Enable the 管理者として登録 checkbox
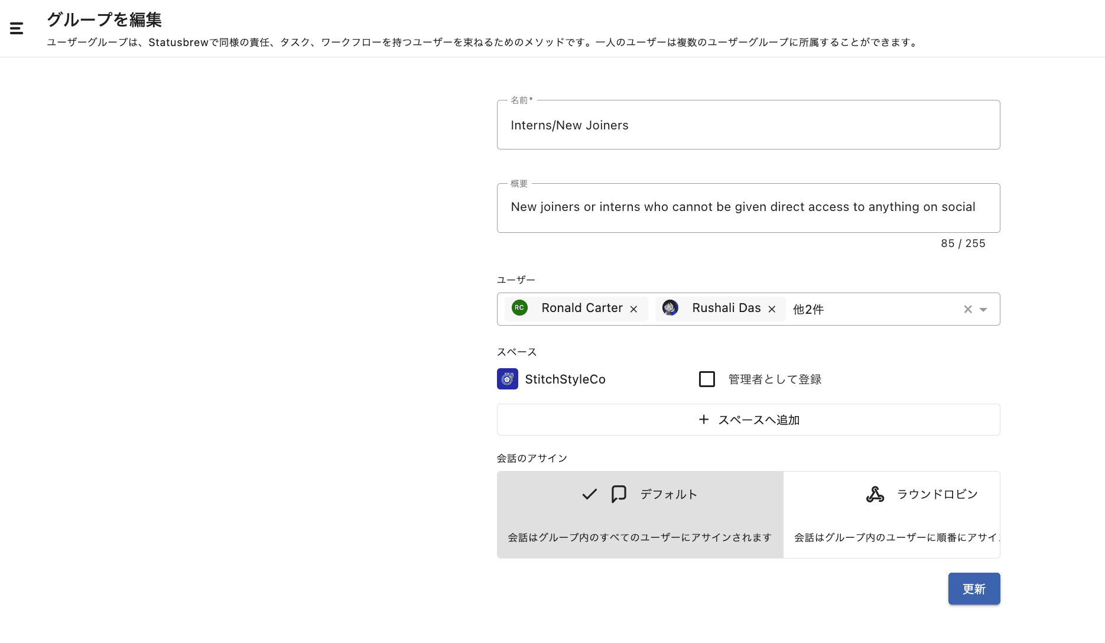The height and width of the screenshot is (643, 1105). coord(707,379)
